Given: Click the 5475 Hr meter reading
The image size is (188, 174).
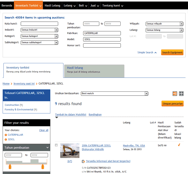Looking at the screenshot, I should tap(162, 145).
